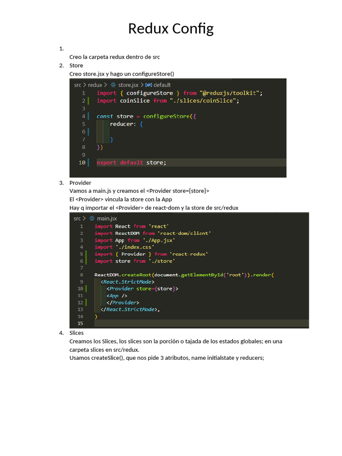The width and height of the screenshot is (342, 456).
Task: Click the React file icon beside main.jsx
Action: (92, 218)
